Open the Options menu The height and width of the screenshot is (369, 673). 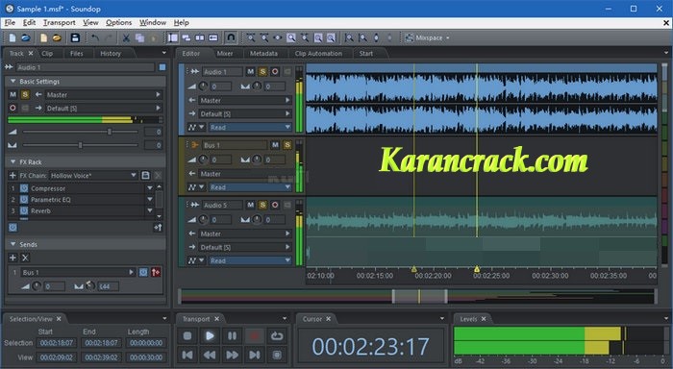click(x=118, y=23)
